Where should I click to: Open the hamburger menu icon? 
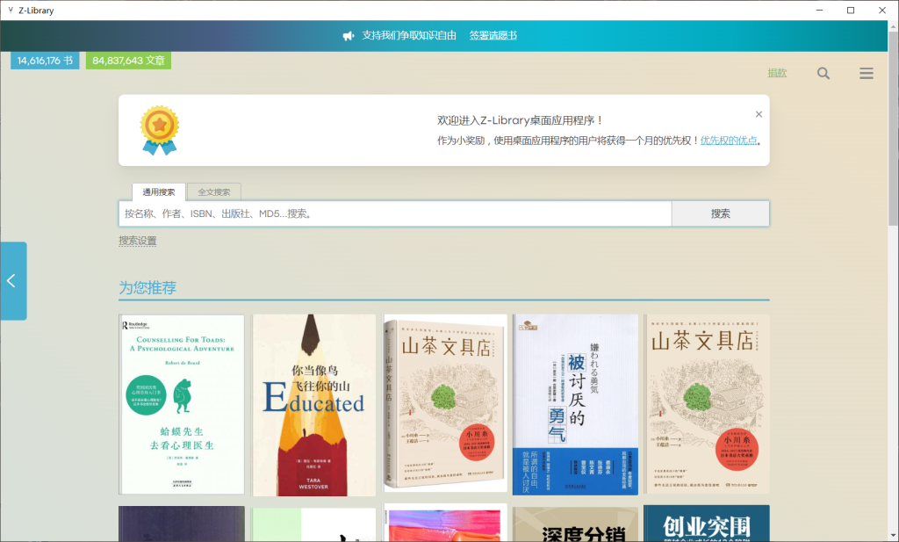[x=867, y=73]
